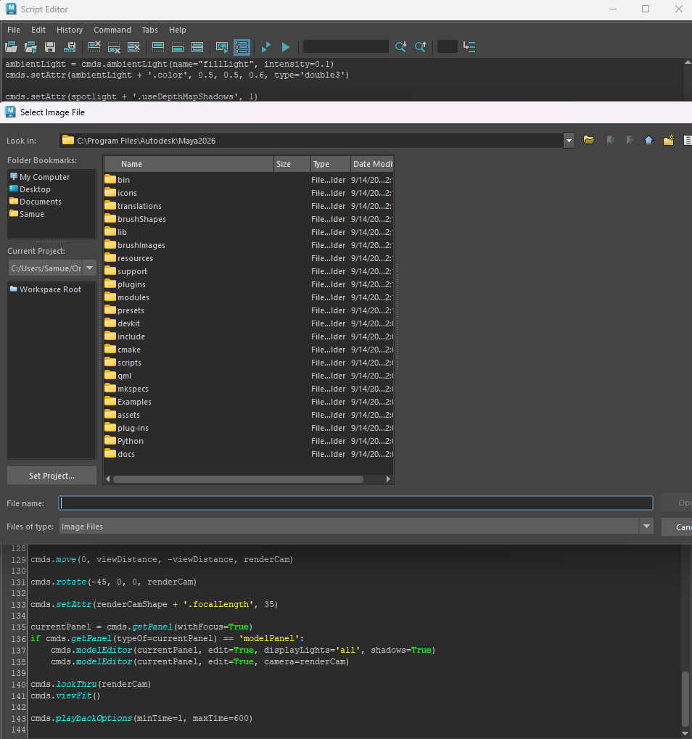Click the Save Script icon
Screen dimensions: 692x739
[50, 47]
